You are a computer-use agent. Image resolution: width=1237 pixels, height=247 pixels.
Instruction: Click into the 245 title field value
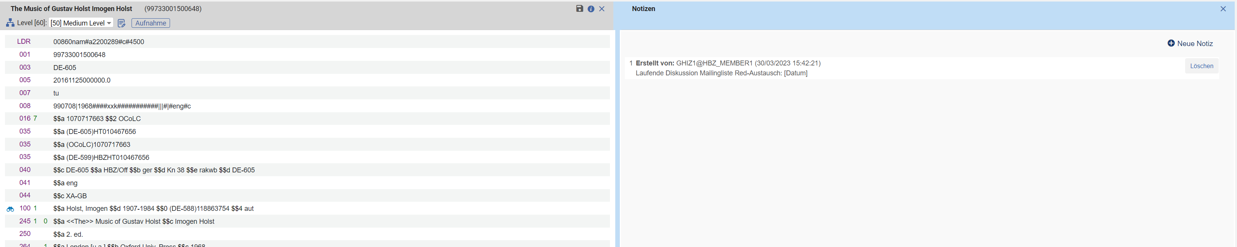[133, 222]
